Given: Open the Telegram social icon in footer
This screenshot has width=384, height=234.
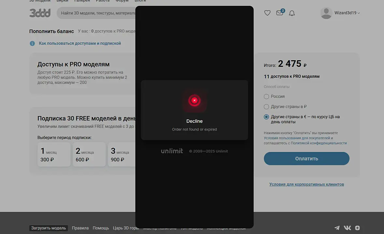Looking at the screenshot, I should tap(337, 228).
